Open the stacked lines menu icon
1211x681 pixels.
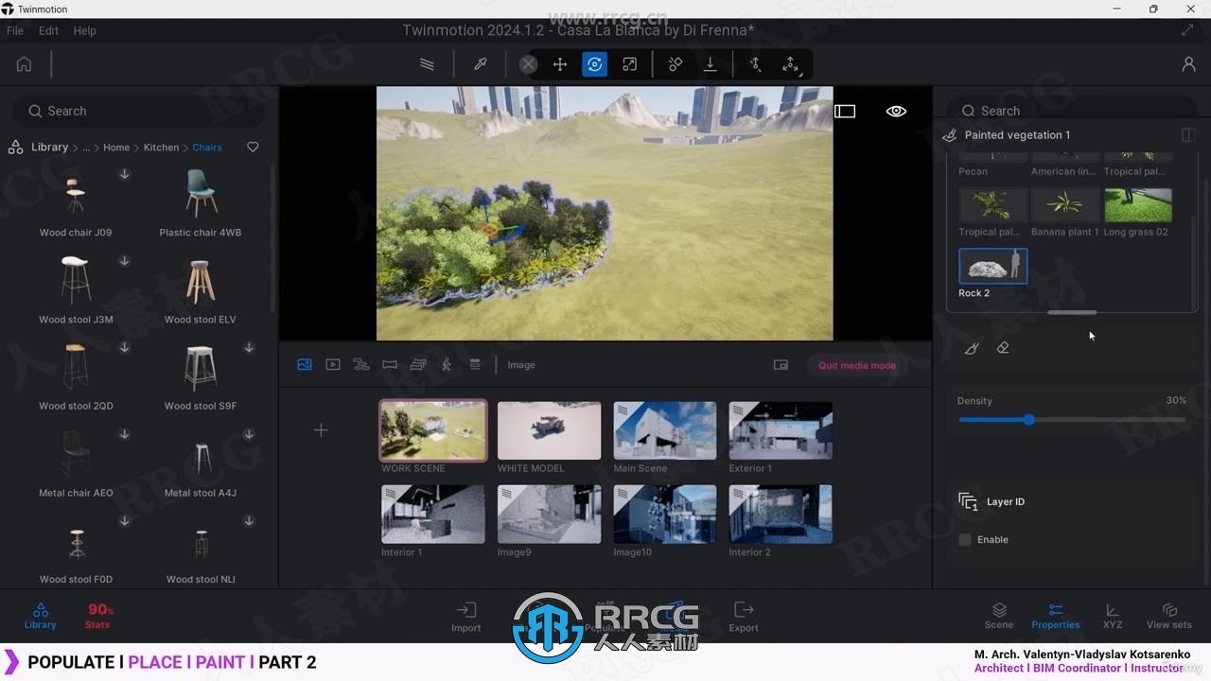tap(427, 64)
